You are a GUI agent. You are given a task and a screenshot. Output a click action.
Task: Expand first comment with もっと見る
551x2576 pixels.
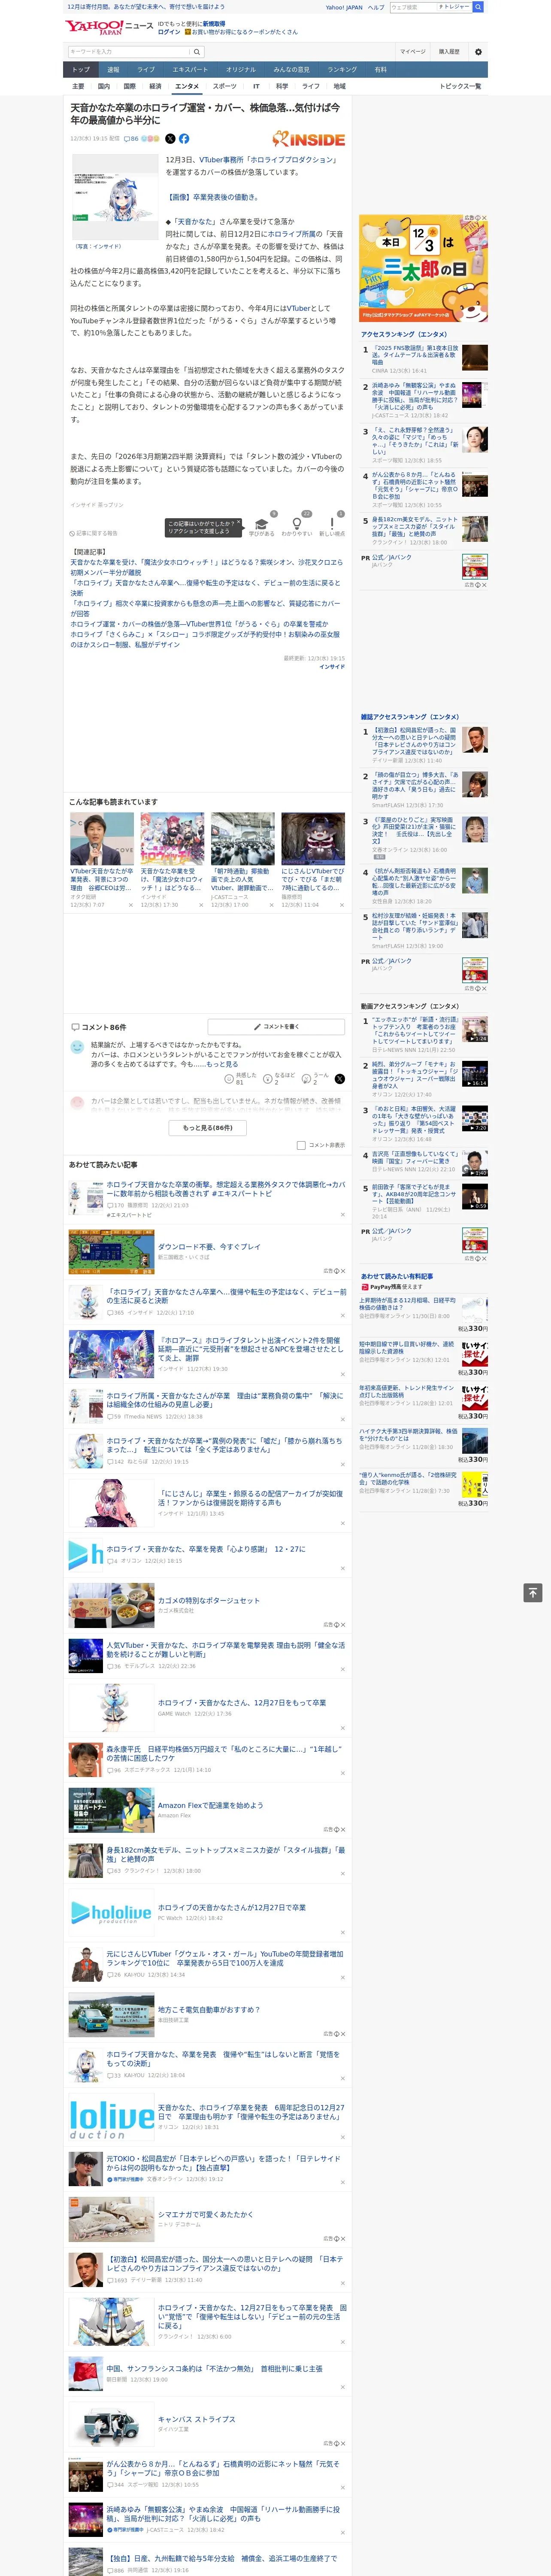222,1064
